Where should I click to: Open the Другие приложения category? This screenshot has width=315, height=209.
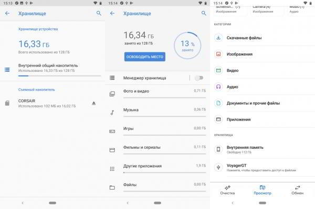point(157,169)
